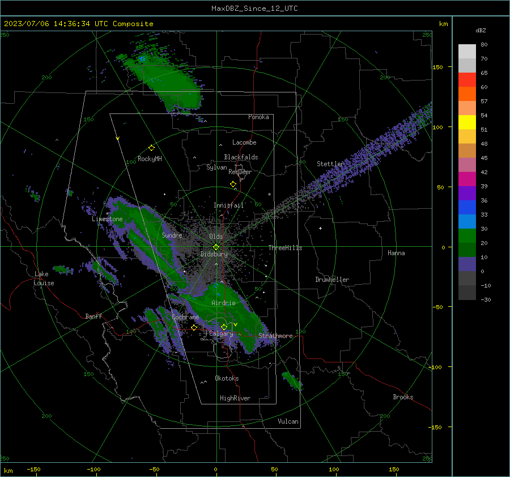510x477 pixels.
Task: Click the Cochrane city label
Action: (x=185, y=317)
